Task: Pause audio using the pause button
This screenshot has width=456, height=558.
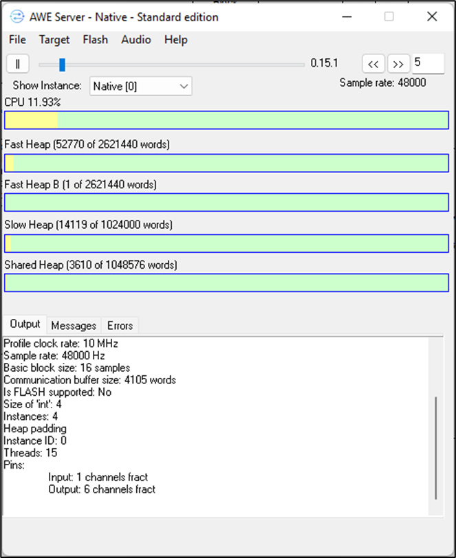Action: pos(17,64)
